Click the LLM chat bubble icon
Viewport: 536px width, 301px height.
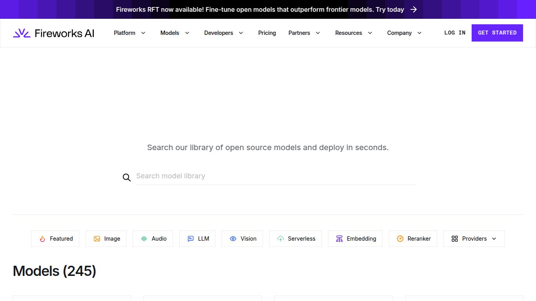(191, 239)
